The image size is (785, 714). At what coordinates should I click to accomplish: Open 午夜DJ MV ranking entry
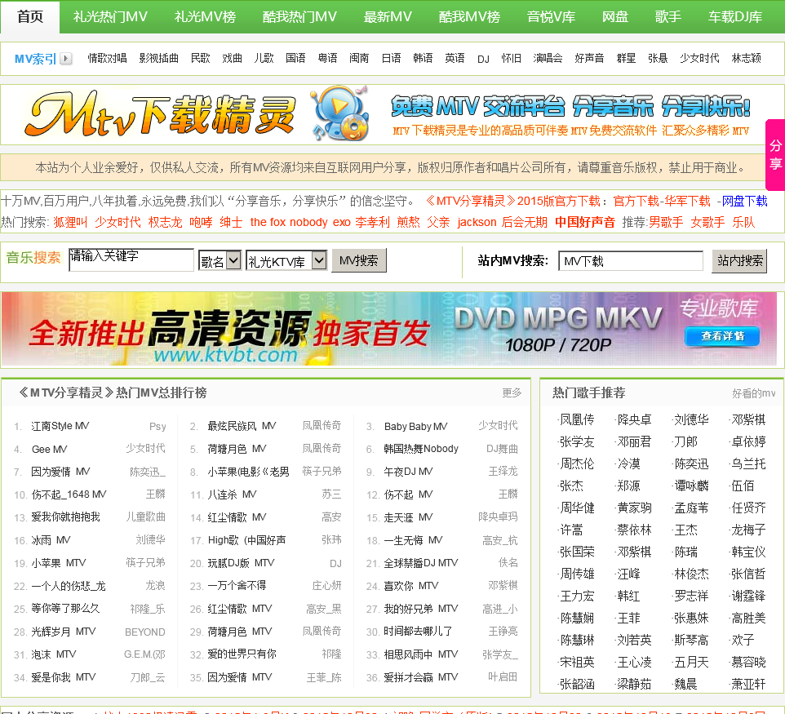click(x=408, y=472)
